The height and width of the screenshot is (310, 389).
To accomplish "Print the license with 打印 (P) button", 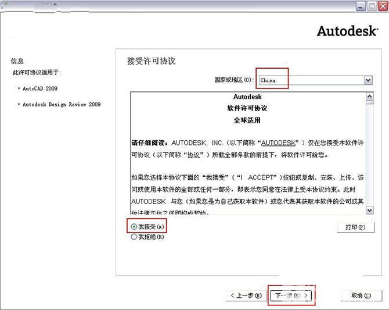I will pos(355,227).
